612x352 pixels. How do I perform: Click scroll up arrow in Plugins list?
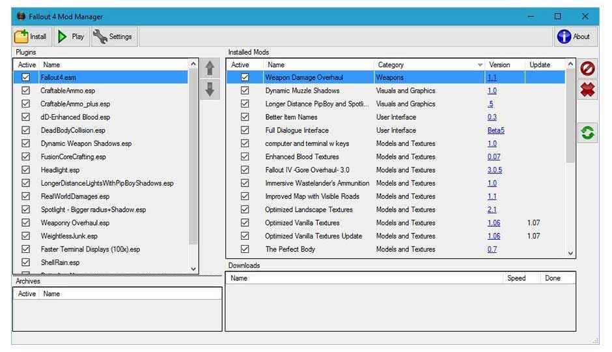[193, 64]
